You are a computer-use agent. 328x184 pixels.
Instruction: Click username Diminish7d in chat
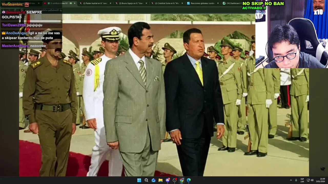click(16, 12)
